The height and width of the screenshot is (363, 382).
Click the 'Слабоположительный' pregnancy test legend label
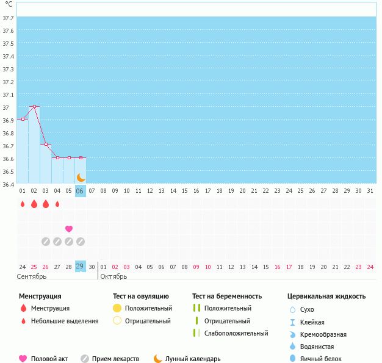(x=236, y=333)
